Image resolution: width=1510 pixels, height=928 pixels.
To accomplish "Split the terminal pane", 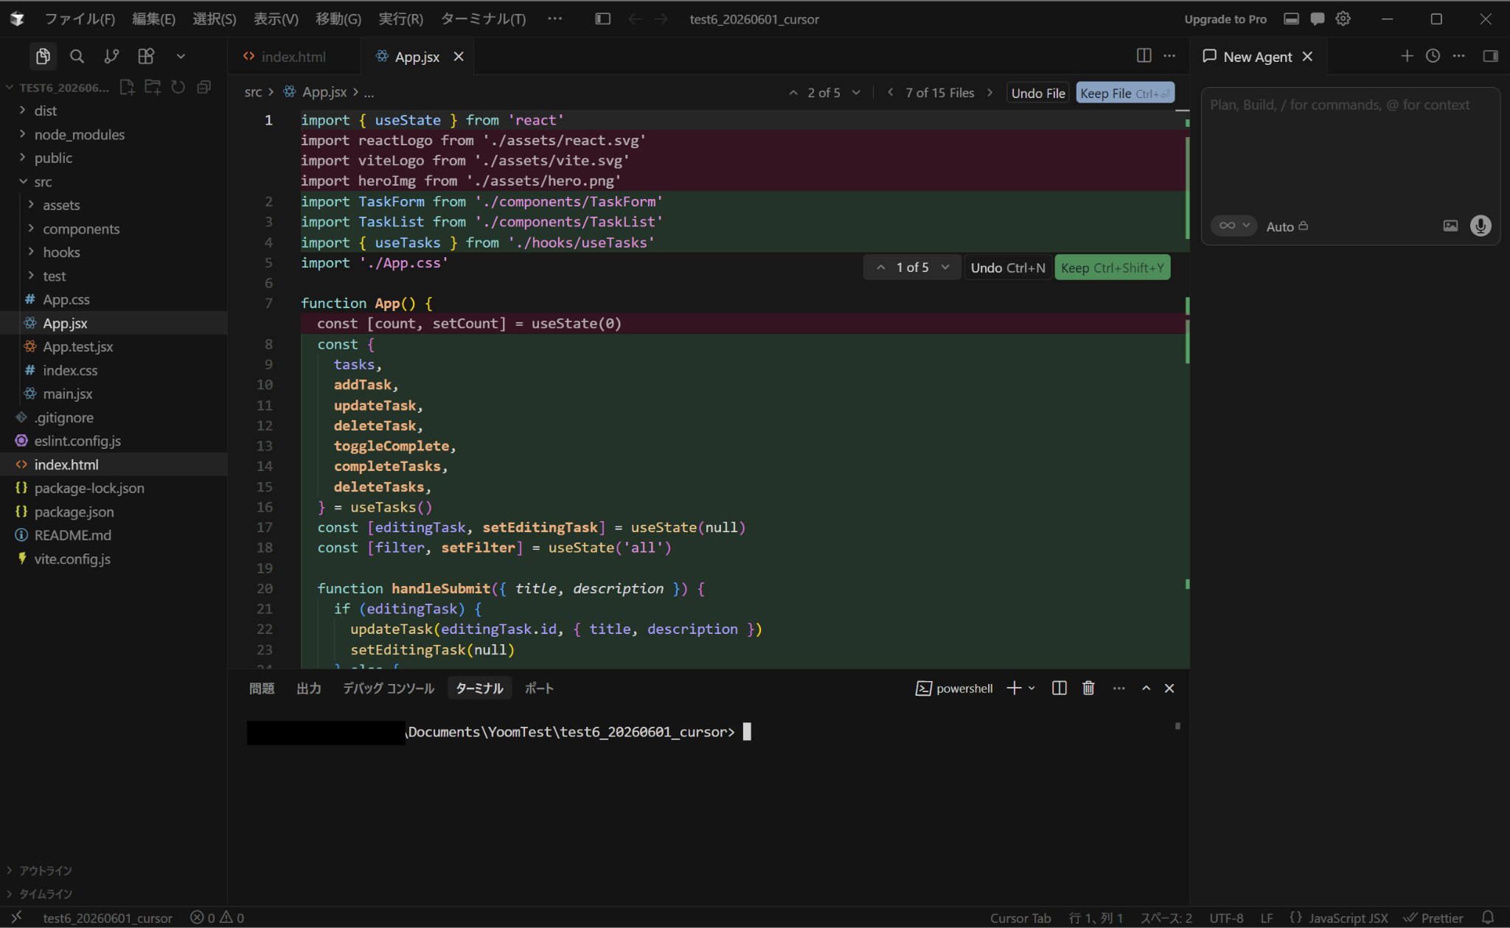I will click(1059, 688).
